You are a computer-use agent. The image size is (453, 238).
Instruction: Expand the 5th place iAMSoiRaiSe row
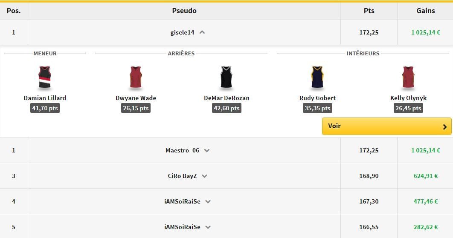tap(208, 227)
